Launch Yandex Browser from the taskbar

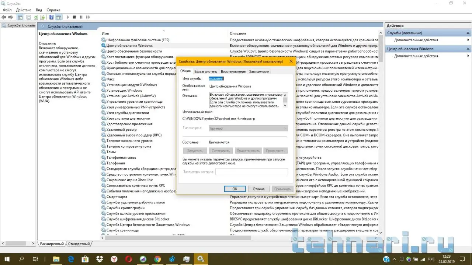114,259
